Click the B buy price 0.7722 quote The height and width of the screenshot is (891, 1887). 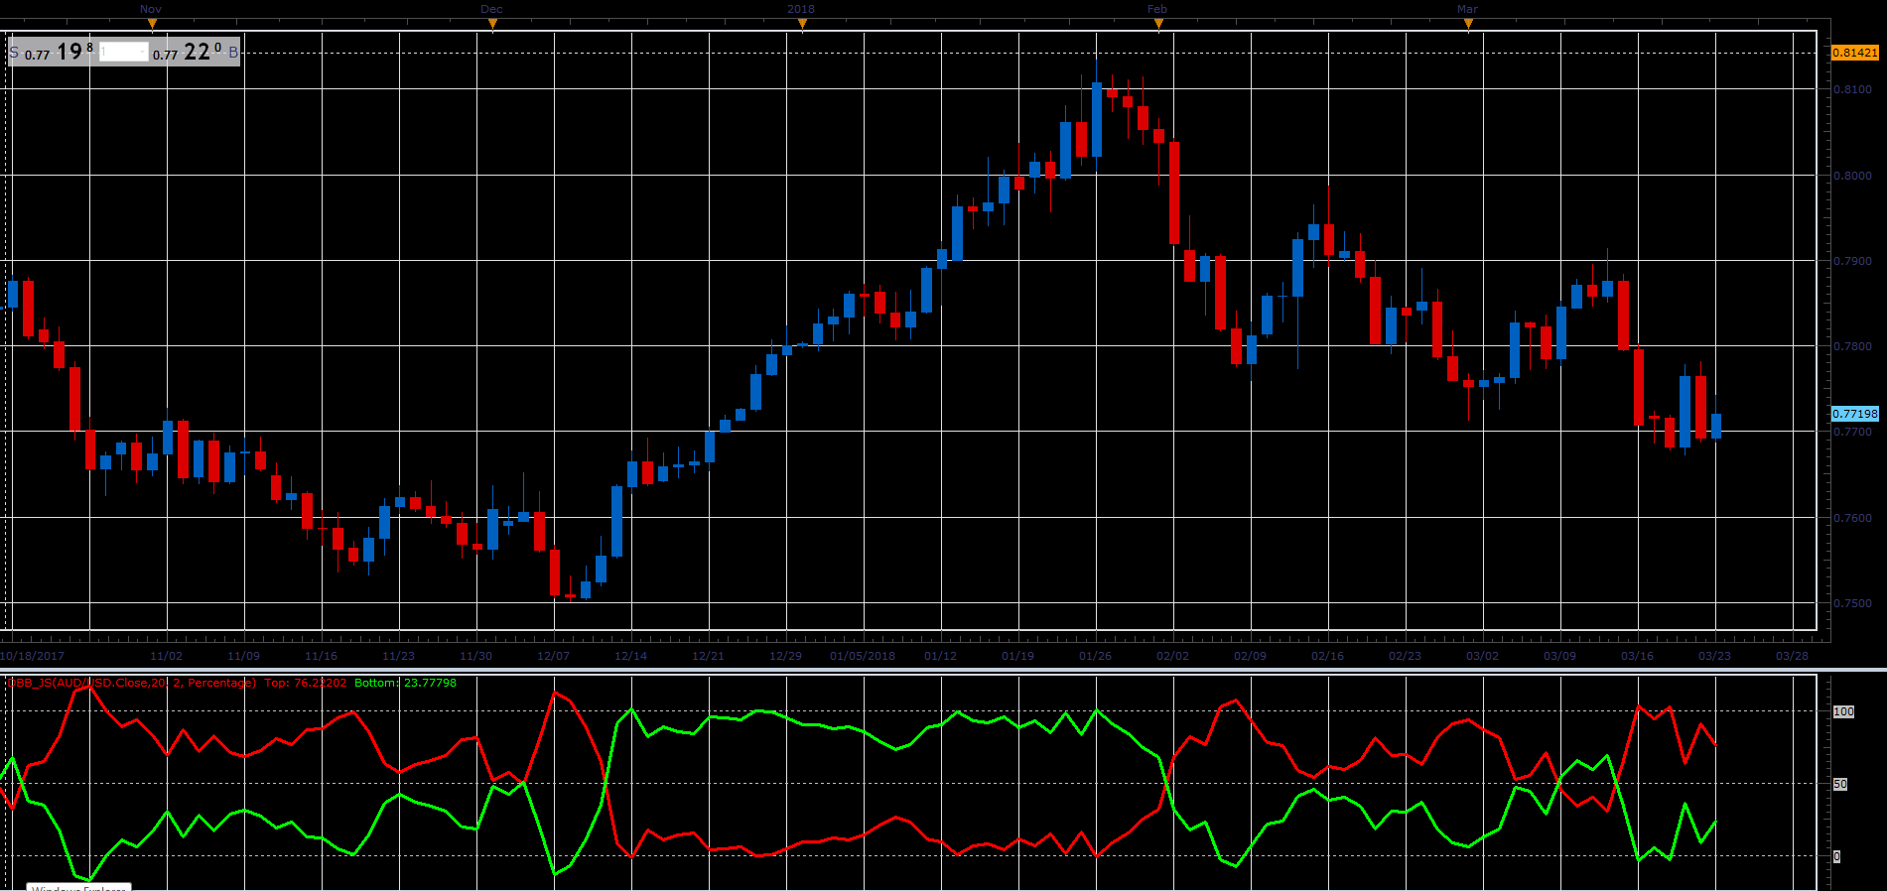[x=195, y=52]
